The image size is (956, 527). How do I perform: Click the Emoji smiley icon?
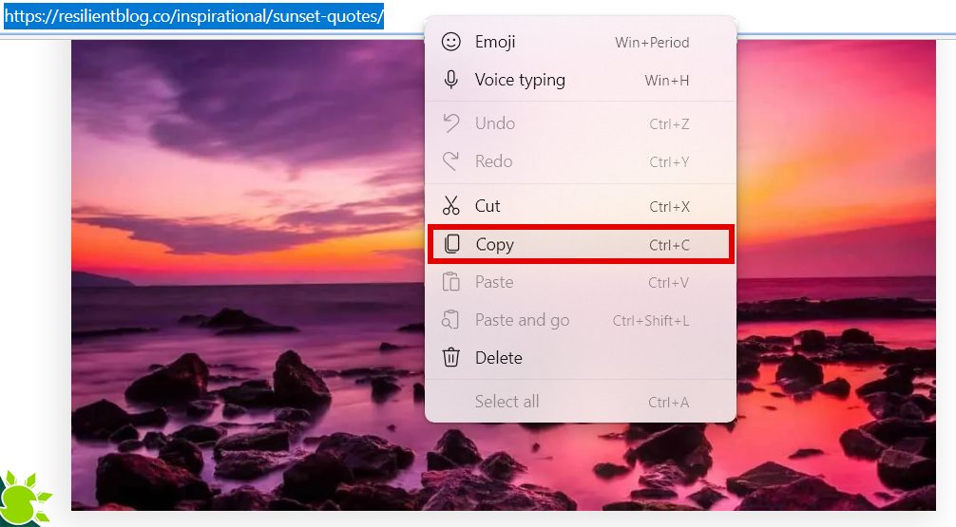(451, 42)
